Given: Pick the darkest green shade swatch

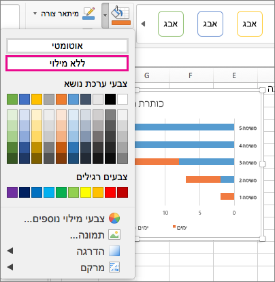Looking at the screenshot, I should [x=12, y=158].
